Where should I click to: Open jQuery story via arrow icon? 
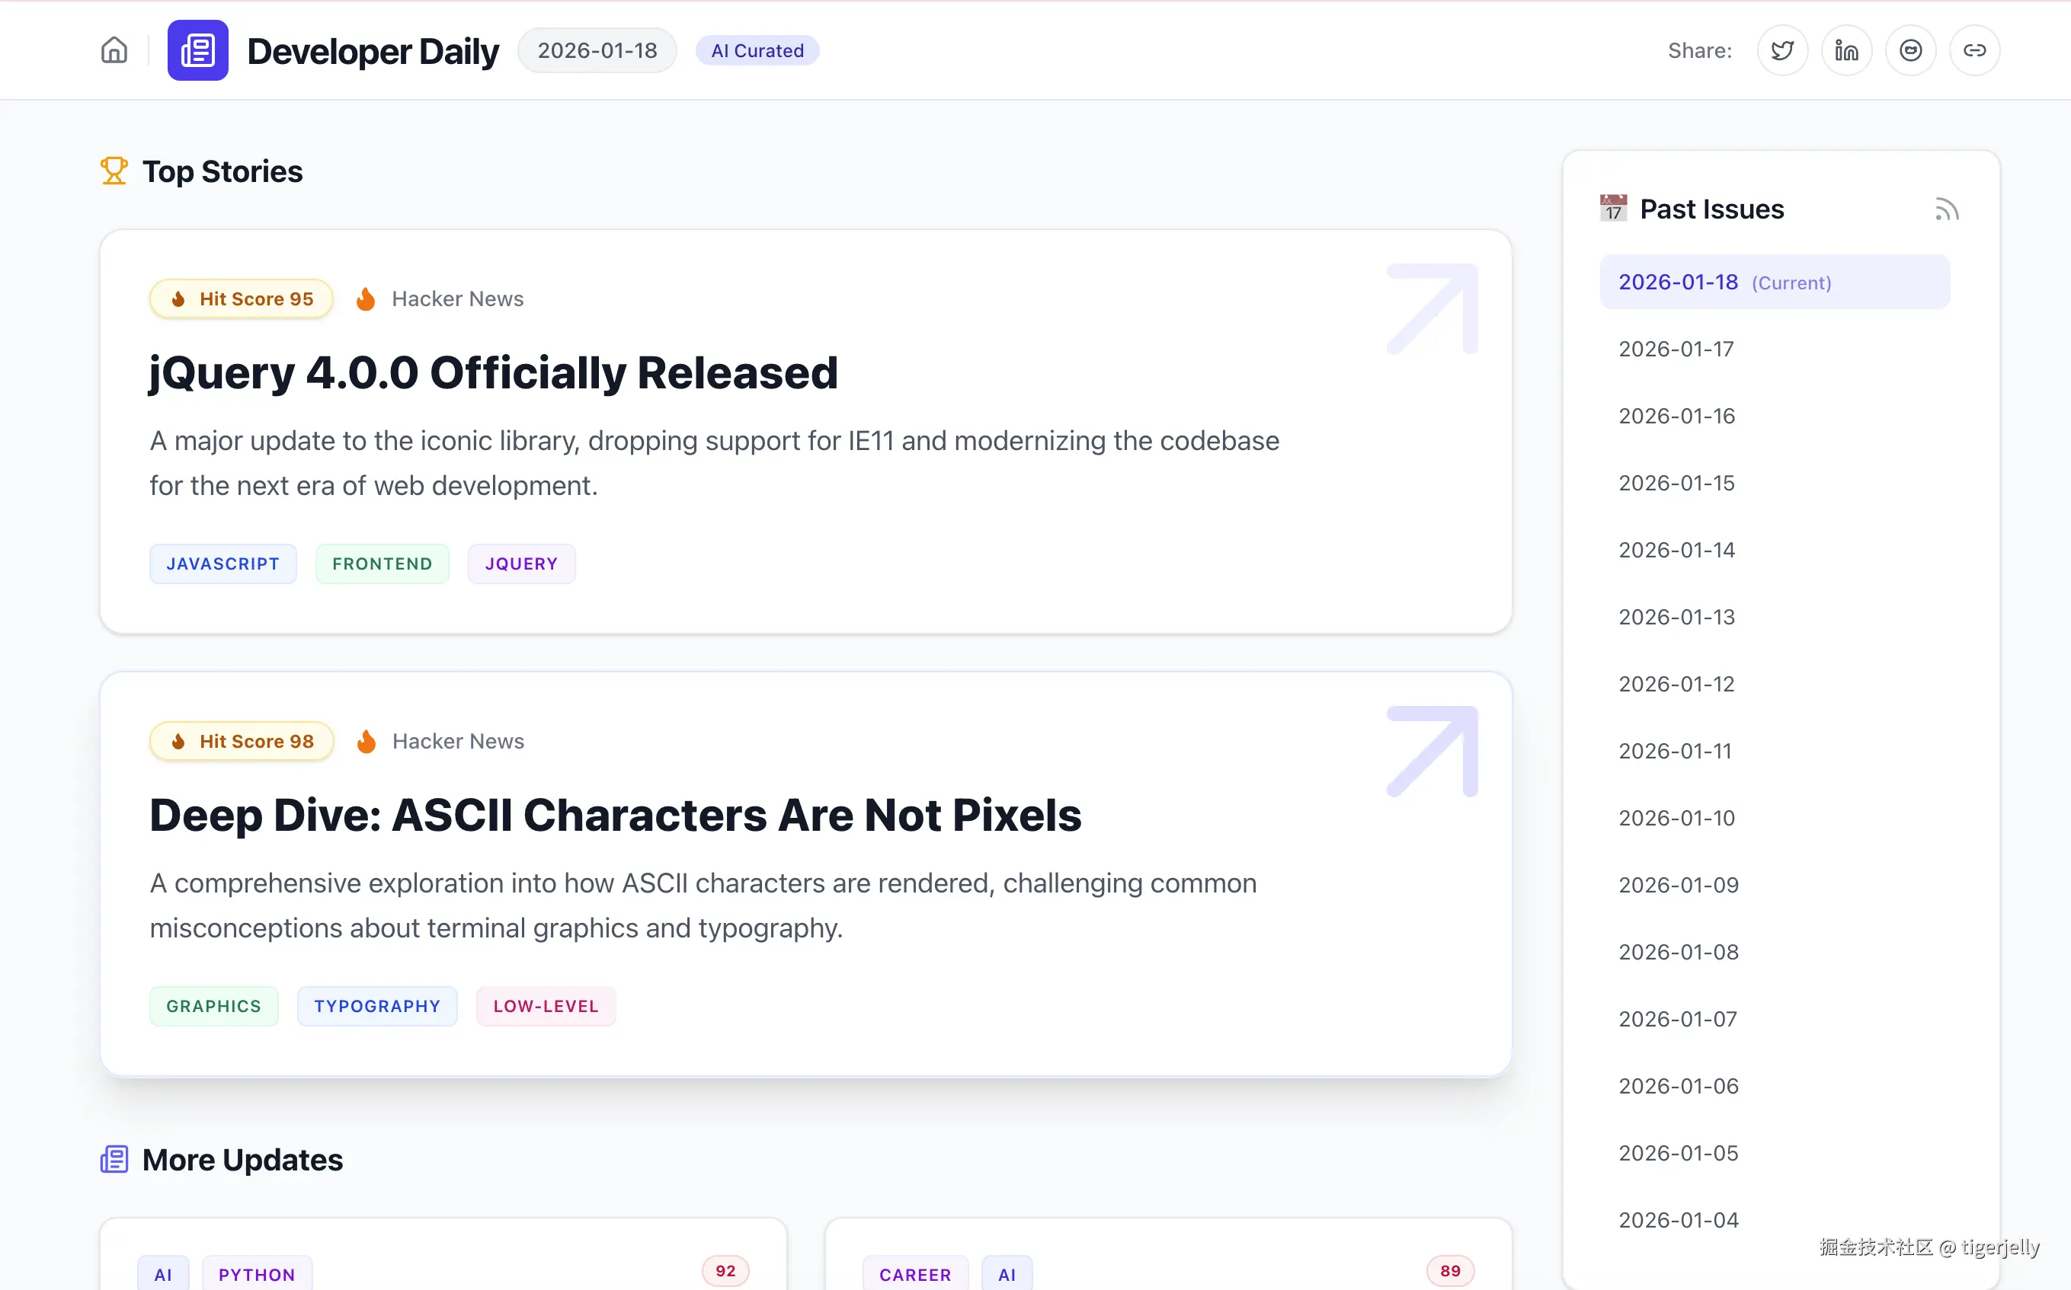tap(1432, 309)
